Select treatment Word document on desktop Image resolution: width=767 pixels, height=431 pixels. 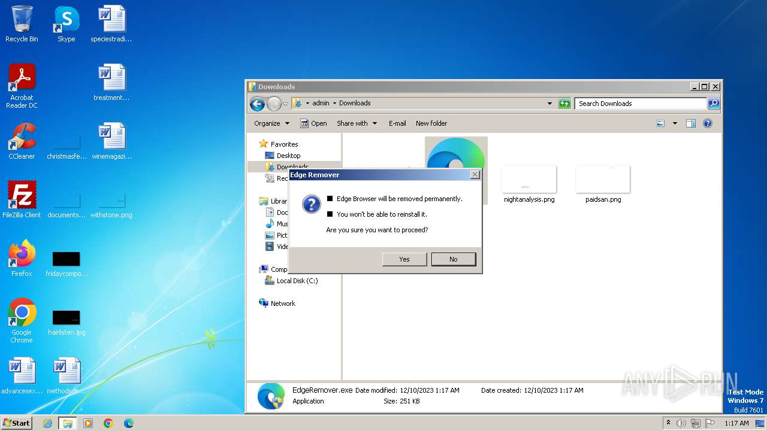(111, 83)
